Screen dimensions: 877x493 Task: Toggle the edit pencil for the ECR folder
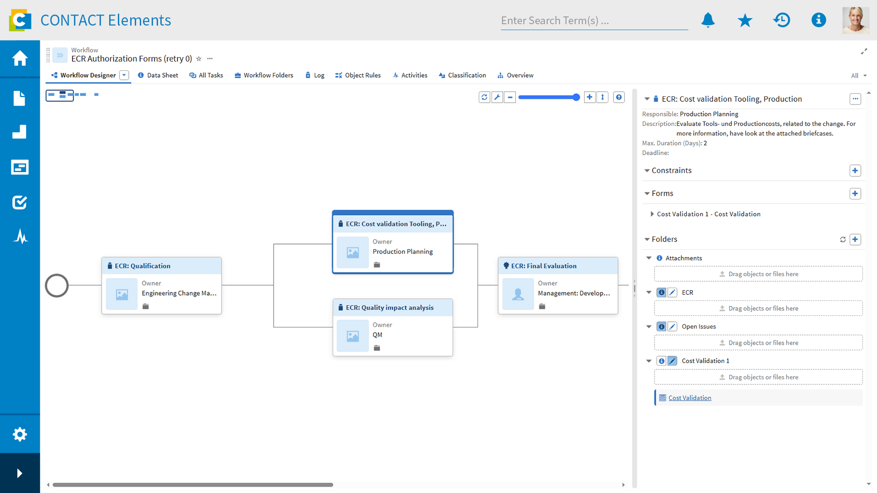[x=672, y=293]
